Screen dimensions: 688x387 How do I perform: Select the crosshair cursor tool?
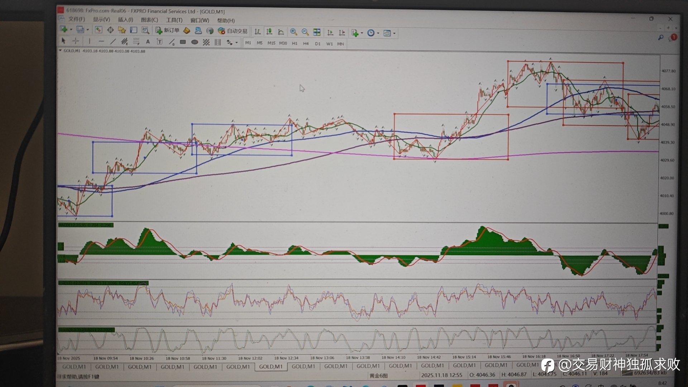76,41
